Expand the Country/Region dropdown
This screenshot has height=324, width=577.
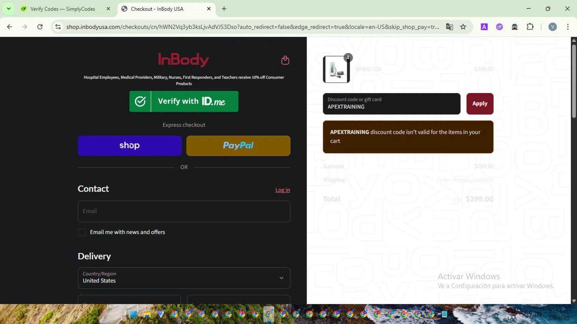click(x=184, y=278)
